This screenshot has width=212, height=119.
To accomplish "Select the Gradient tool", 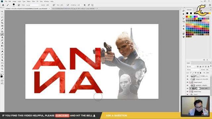I will point(2,46).
